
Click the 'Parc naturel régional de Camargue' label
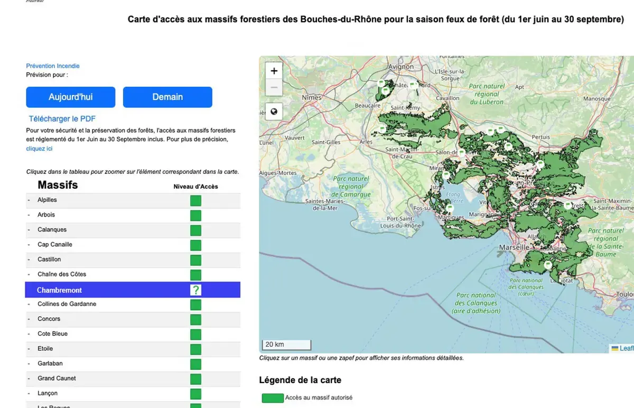351,187
